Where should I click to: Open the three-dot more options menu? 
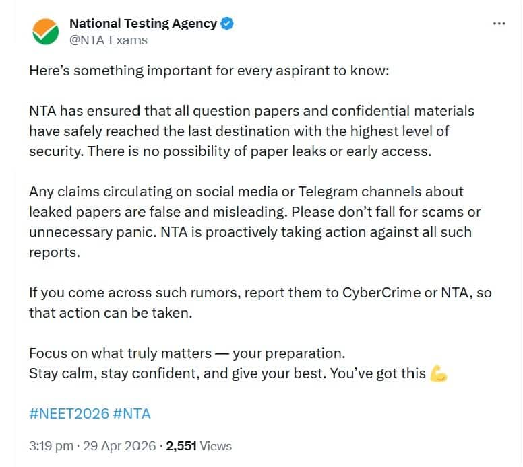pyautogui.click(x=499, y=24)
